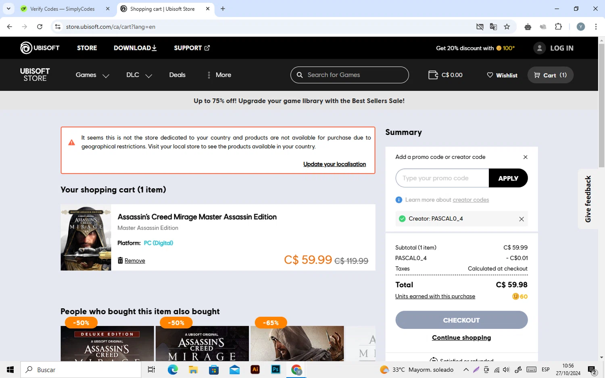Open the Cart (1) button
Viewport: 605px width, 378px height.
point(550,75)
